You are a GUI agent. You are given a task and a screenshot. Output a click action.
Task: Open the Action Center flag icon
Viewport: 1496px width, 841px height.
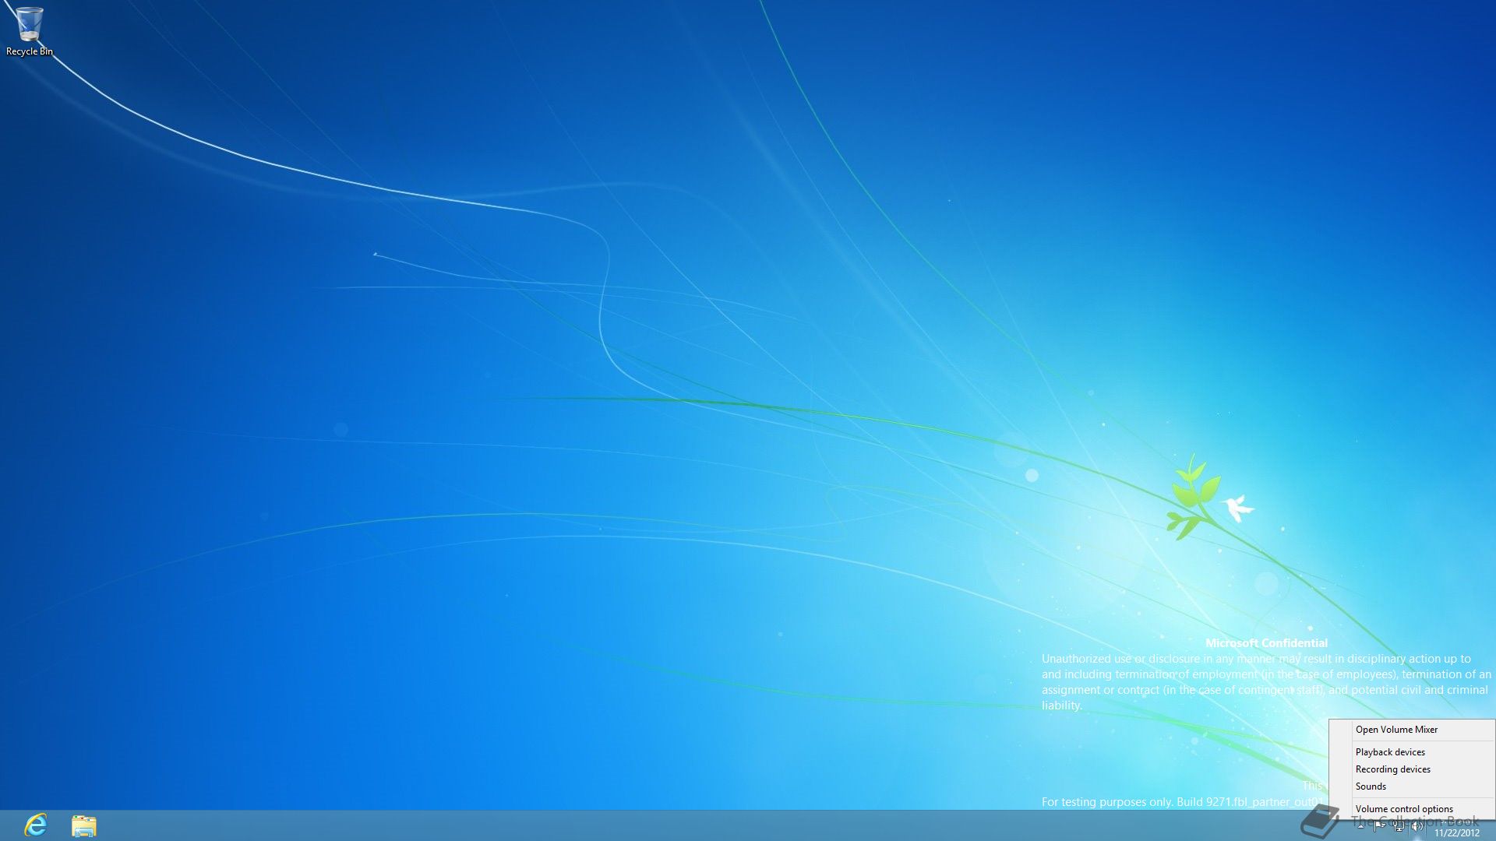click(1379, 826)
